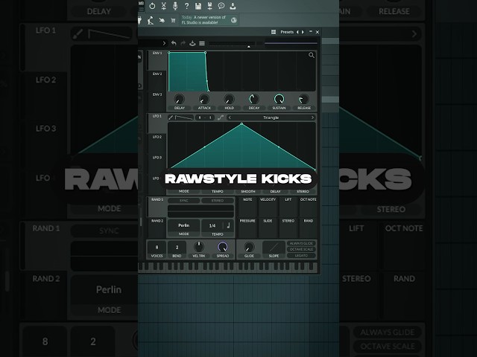Open help with the question mark icon
477x357 pixels.
(x=187, y=6)
